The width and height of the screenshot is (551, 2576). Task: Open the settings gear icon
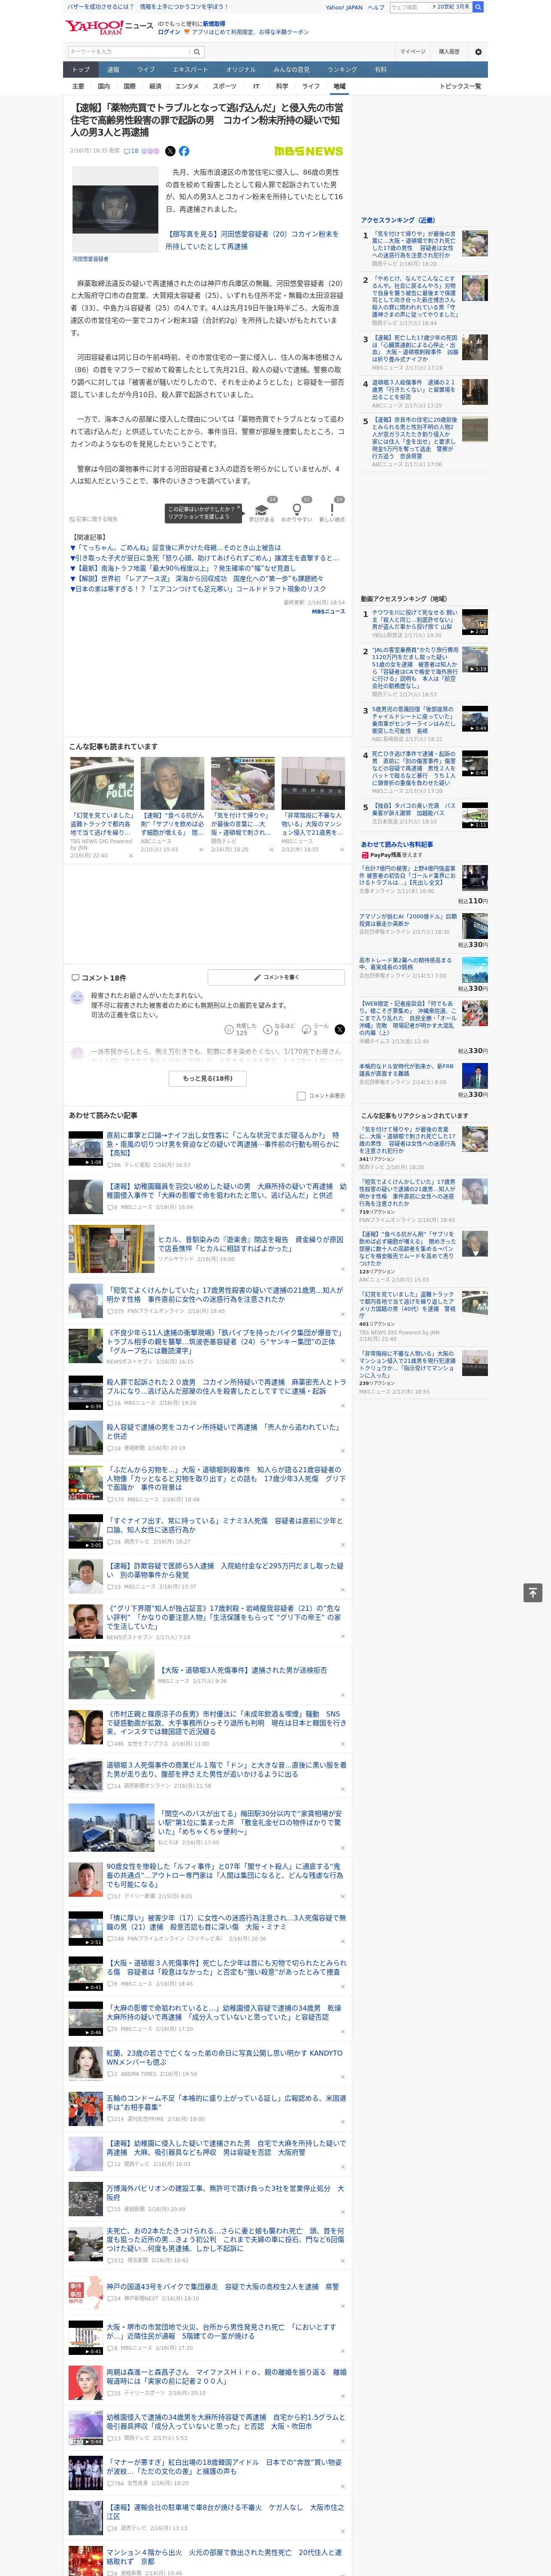(478, 52)
